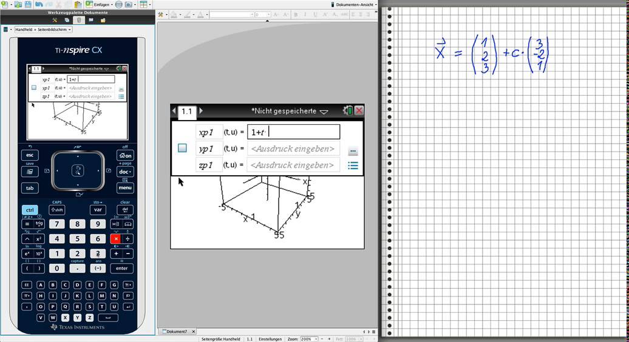Click the var key on handheld
Screen dimensions: 629x342
click(98, 209)
